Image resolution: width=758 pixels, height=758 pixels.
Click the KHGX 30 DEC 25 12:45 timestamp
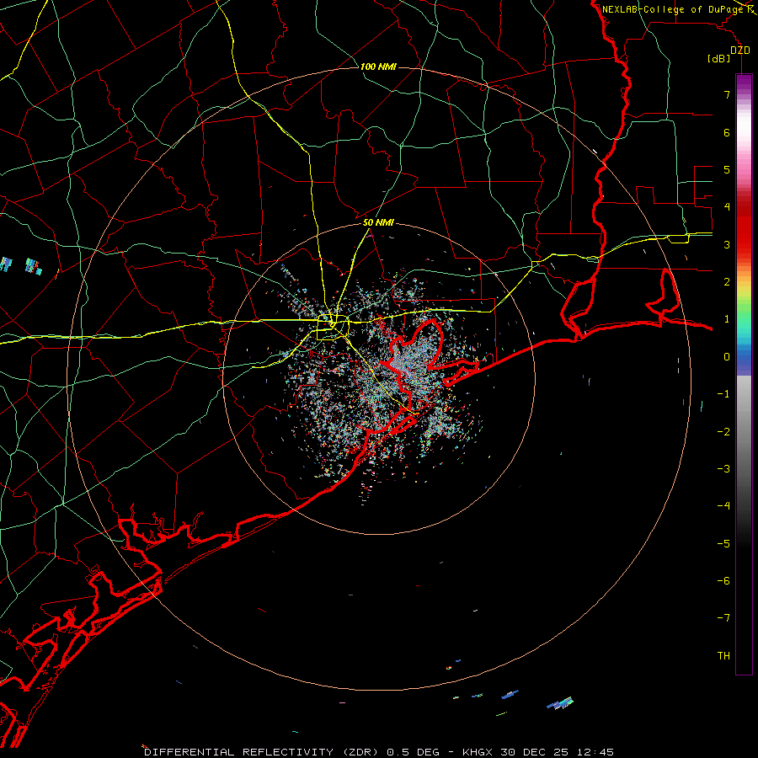coord(538,752)
